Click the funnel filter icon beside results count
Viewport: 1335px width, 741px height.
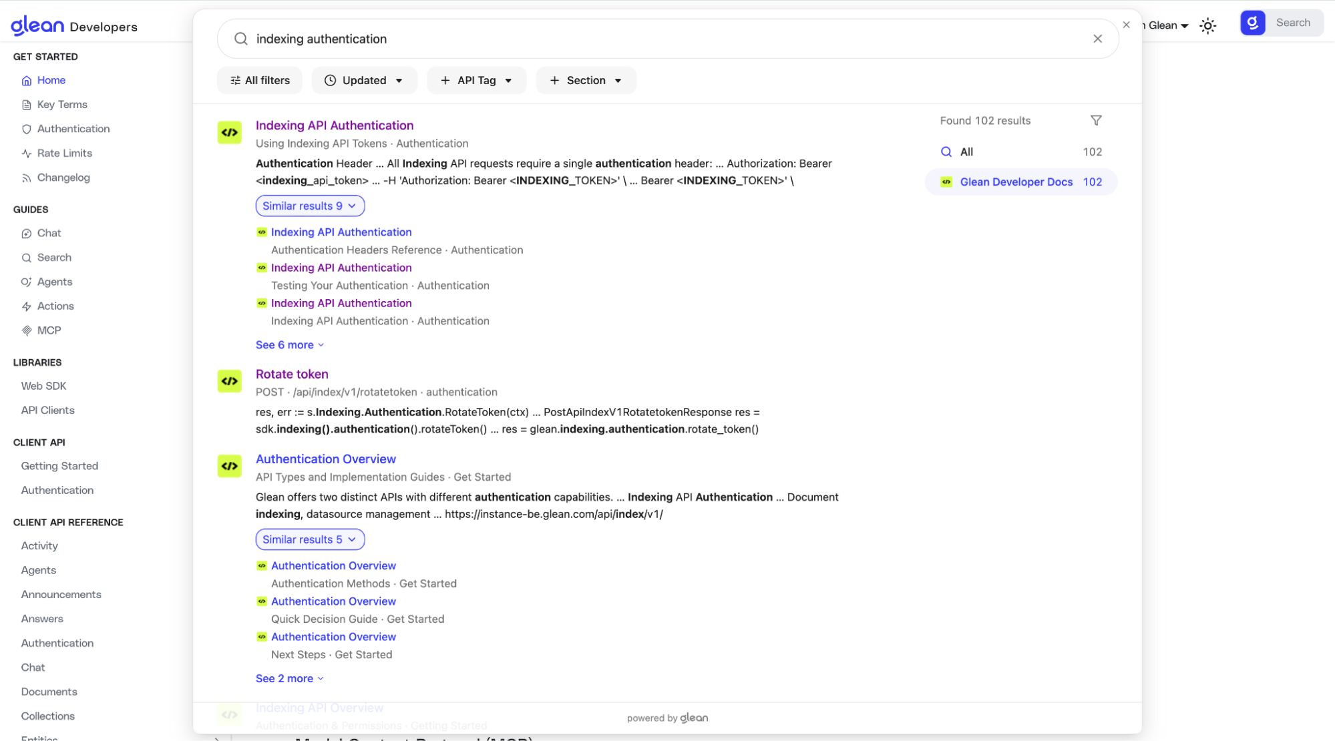(1096, 120)
